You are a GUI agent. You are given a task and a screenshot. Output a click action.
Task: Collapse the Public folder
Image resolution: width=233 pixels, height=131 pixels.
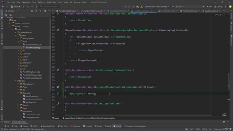(15, 81)
